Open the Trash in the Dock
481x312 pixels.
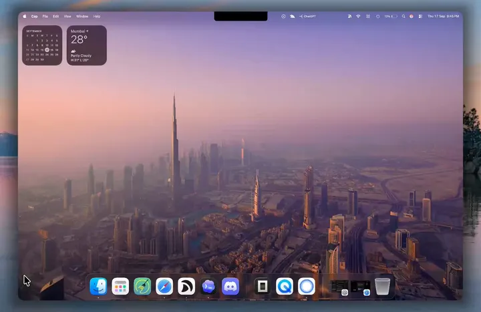[383, 286]
